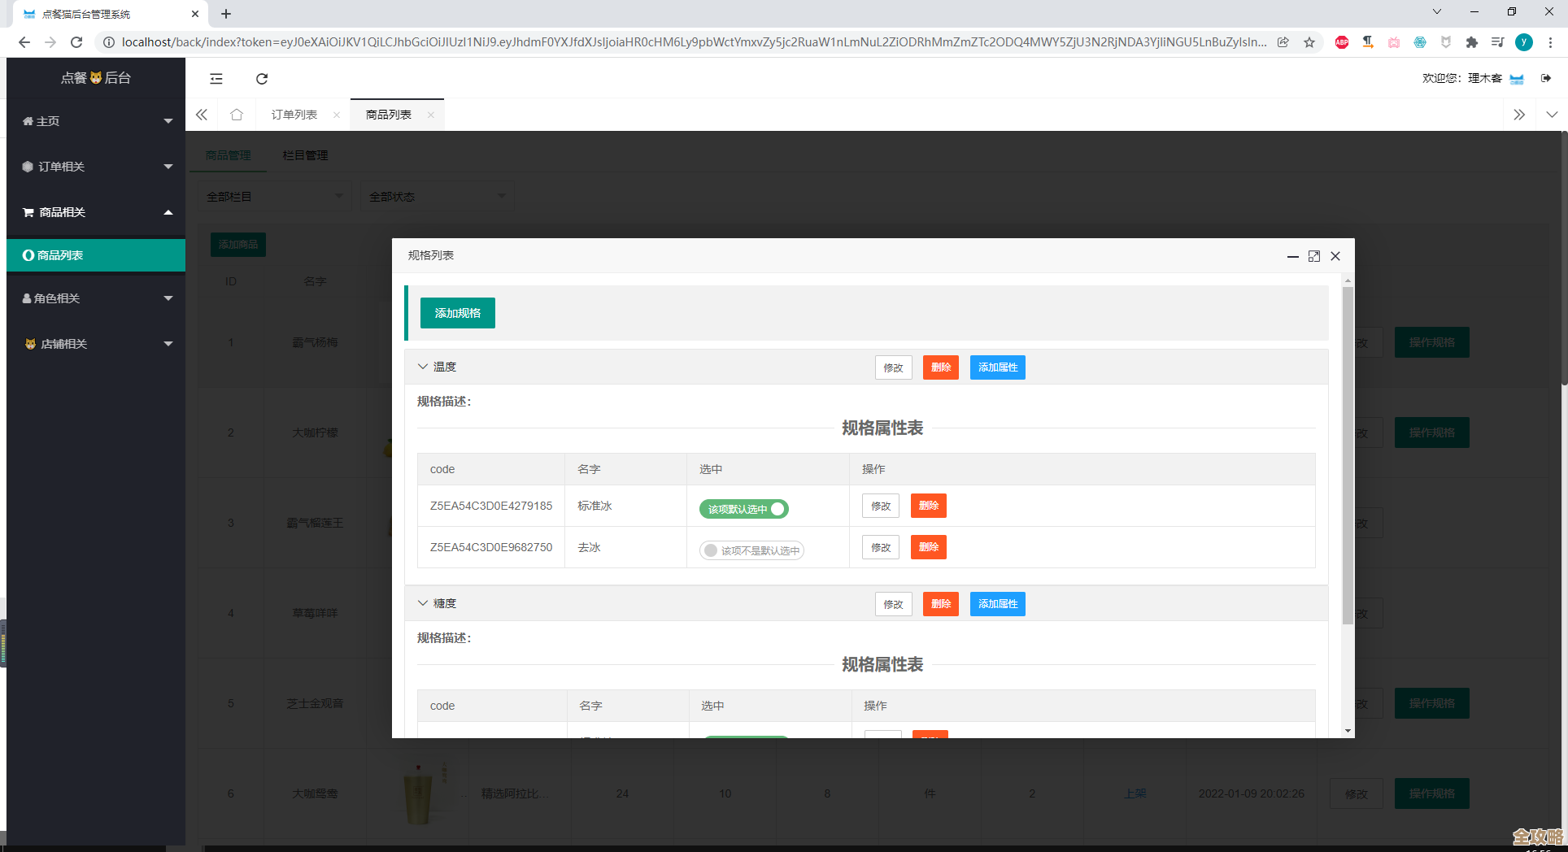The width and height of the screenshot is (1568, 852).
Task: Click the page refresh icon in header
Action: coord(262,79)
